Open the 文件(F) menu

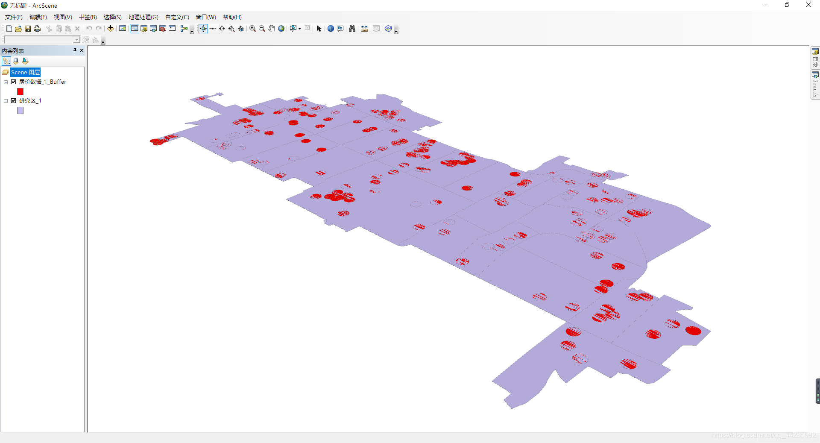coord(14,17)
